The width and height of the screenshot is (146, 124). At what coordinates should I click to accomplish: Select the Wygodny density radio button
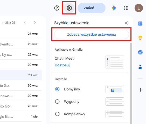(x=57, y=102)
